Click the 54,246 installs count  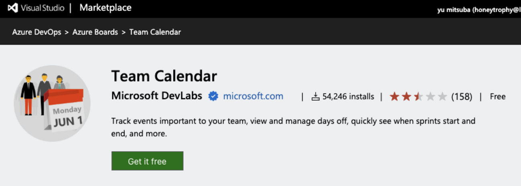point(348,96)
